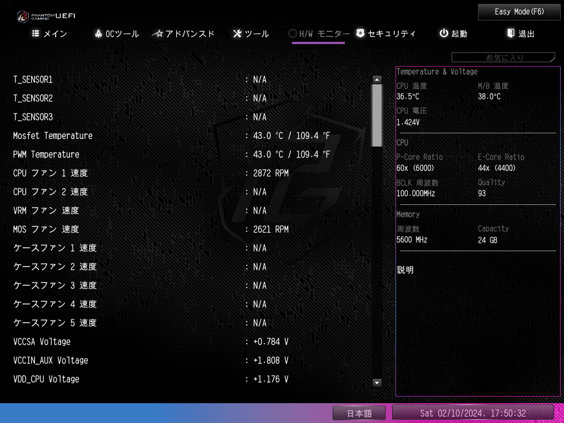Viewport: 564px width, 423px height.
Task: Open the 退出 tab
Action: pyautogui.click(x=521, y=34)
